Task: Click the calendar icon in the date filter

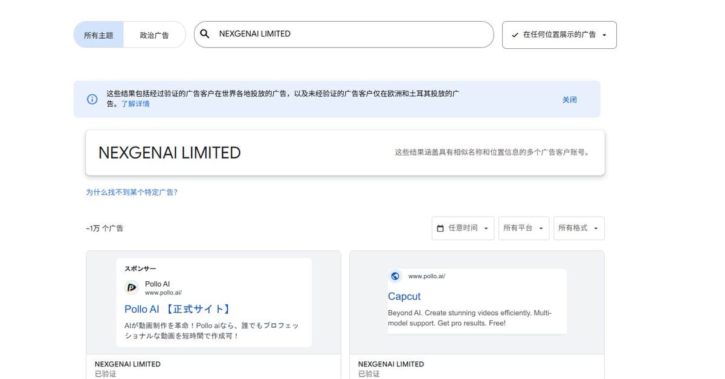Action: [440, 228]
